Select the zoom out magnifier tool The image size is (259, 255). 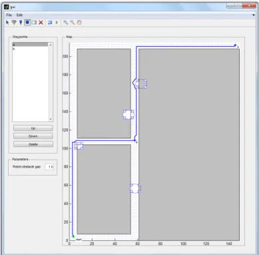point(73,23)
